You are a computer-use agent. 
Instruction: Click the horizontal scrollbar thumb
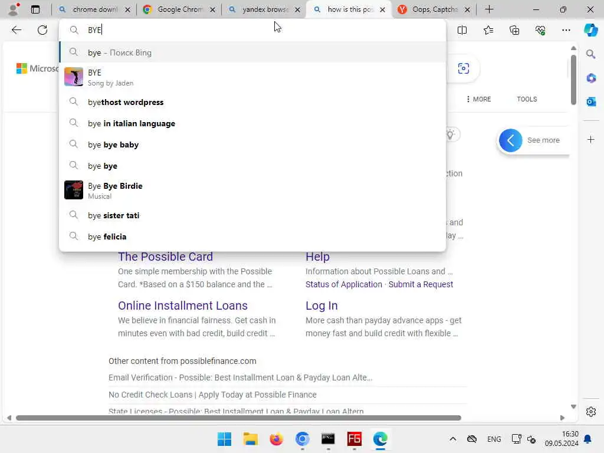[238, 418]
